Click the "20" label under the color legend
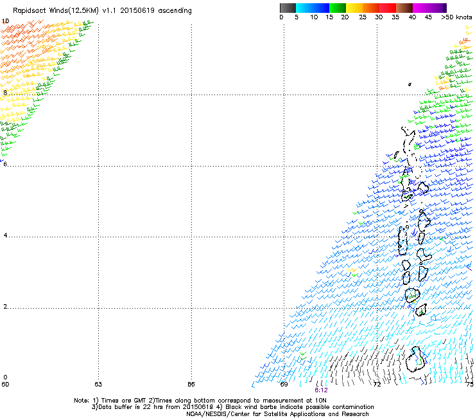475x418 pixels. (x=345, y=17)
